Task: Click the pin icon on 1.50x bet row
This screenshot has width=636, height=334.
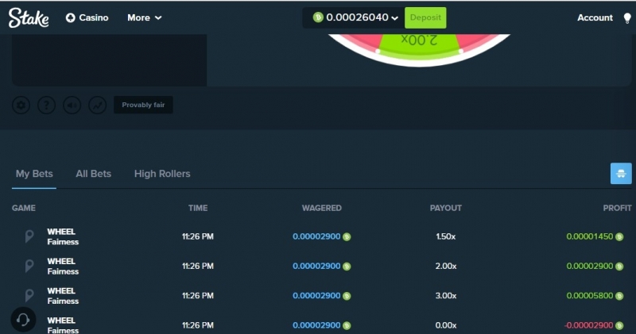Action: pyautogui.click(x=29, y=236)
